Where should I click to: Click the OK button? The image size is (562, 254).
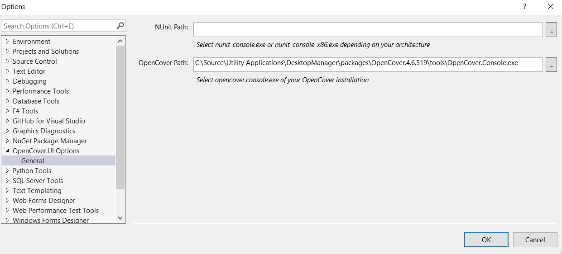(x=486, y=240)
